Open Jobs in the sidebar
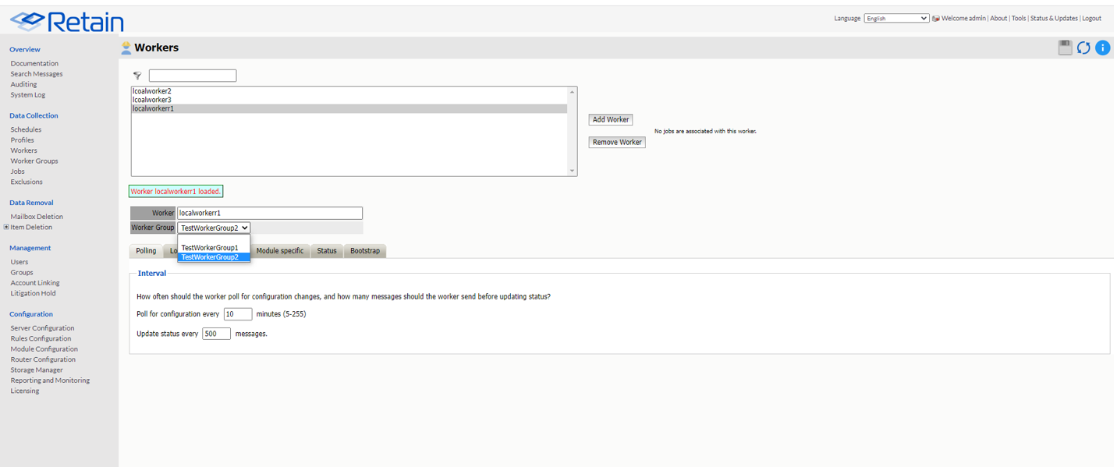Viewport: 1117px width, 467px height. coord(17,172)
